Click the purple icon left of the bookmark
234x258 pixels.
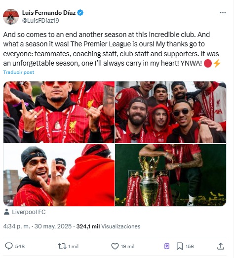[167, 246]
